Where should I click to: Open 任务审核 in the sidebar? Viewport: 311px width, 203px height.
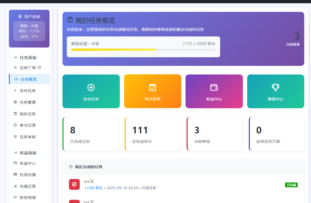(28, 137)
